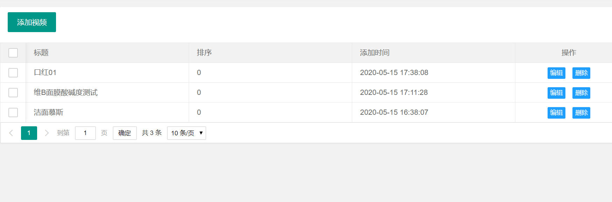Image resolution: width=612 pixels, height=202 pixels.
Task: Select the 维B面膜酸碱度测试 row checkbox
Action: click(13, 92)
